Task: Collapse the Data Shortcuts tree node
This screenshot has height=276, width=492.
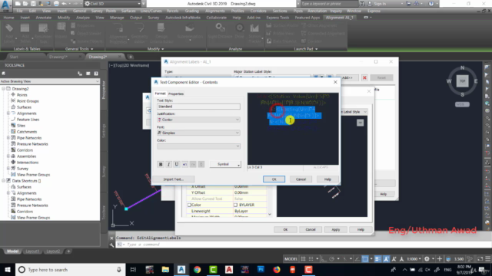Action: [3, 181]
